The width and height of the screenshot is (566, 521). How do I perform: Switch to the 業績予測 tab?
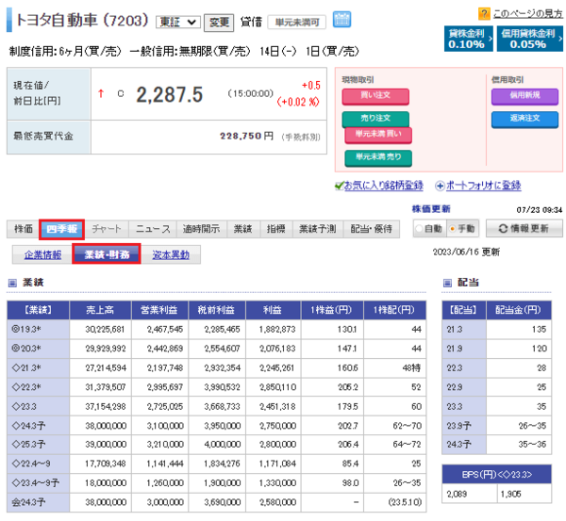click(318, 229)
